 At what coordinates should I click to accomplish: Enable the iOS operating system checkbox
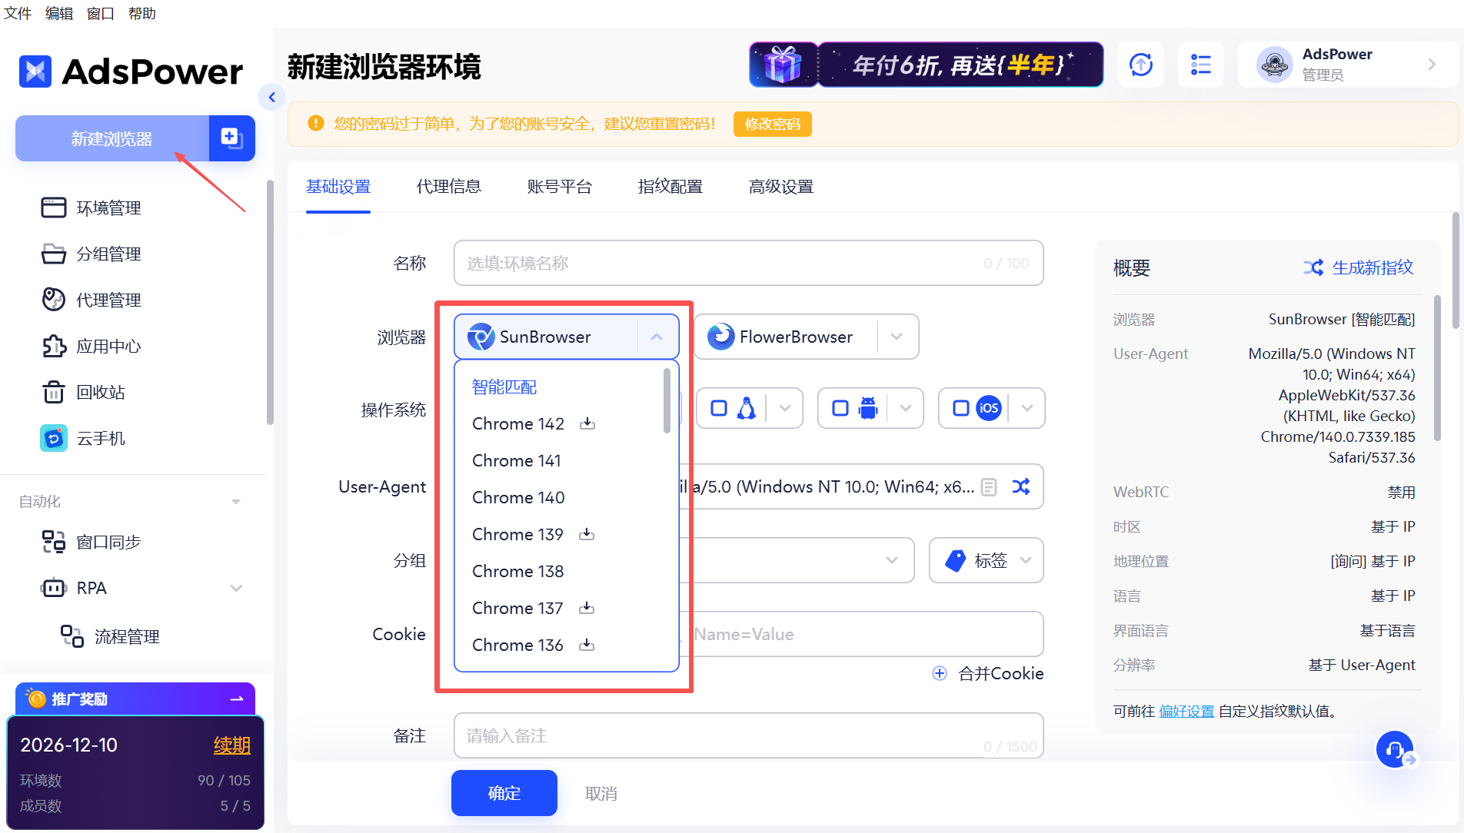[x=961, y=408]
